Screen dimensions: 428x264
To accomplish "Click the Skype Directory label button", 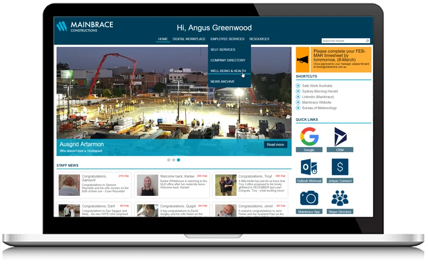I will click(x=340, y=212).
